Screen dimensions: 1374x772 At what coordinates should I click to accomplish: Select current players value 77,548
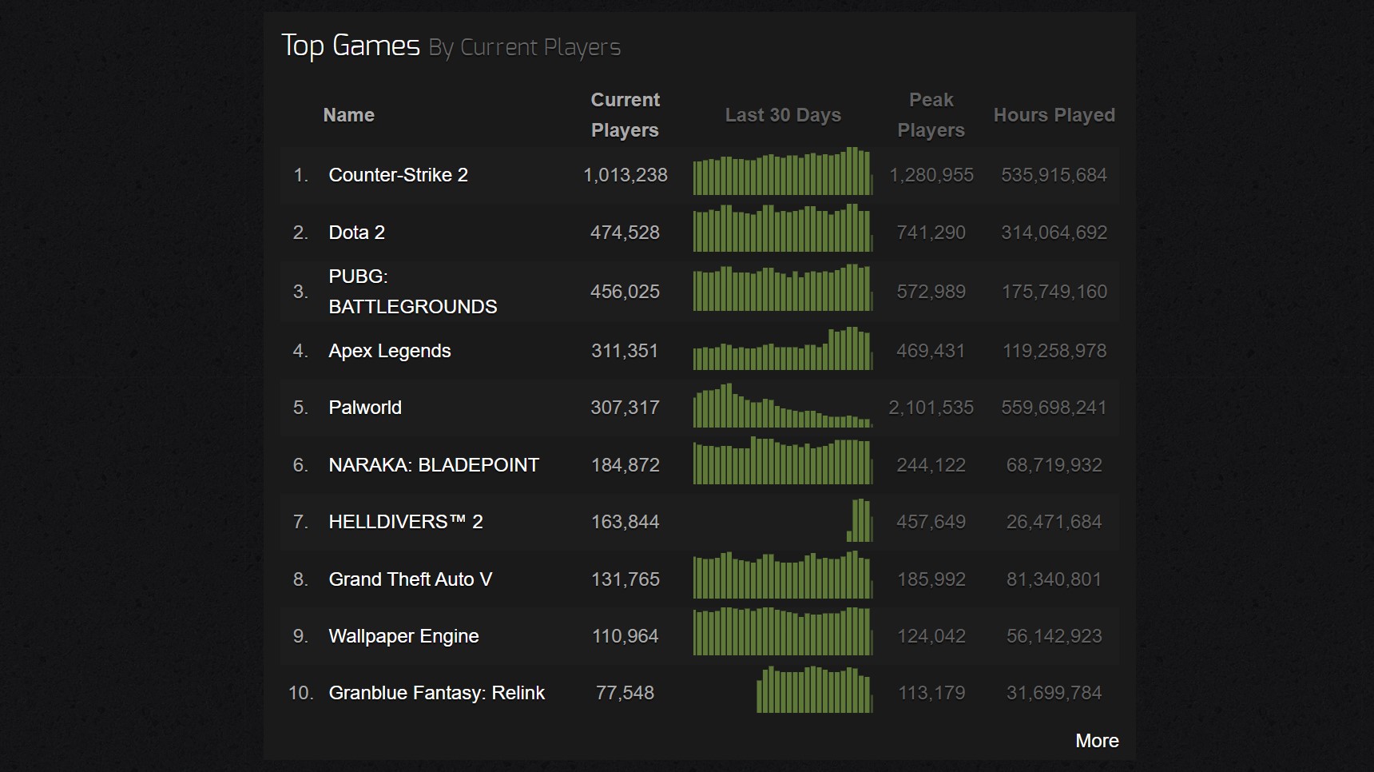point(625,693)
